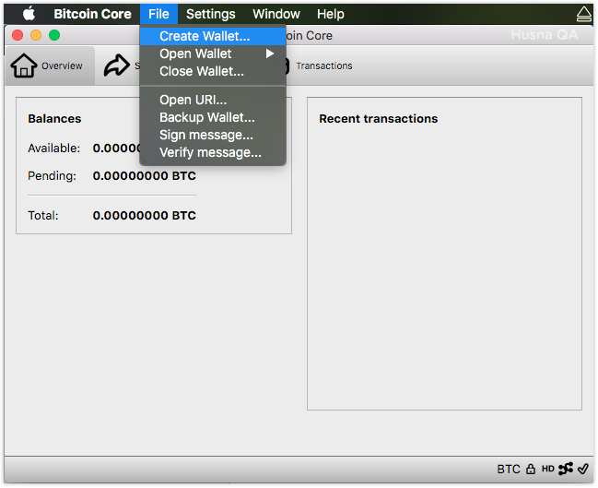Choose Create Wallet... from File menu
Image resolution: width=598 pixels, height=488 pixels.
[213, 36]
